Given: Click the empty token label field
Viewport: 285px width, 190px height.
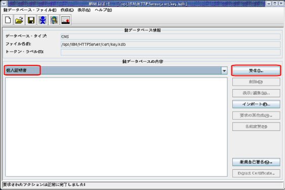Looking at the screenshot, I should coord(171,52).
